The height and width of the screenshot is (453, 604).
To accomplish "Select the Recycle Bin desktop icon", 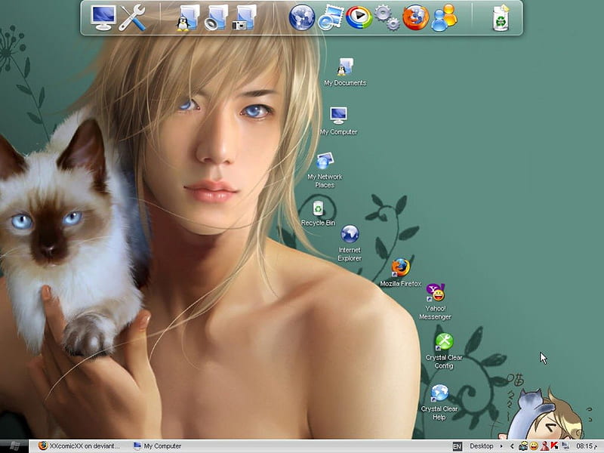I will [x=318, y=214].
